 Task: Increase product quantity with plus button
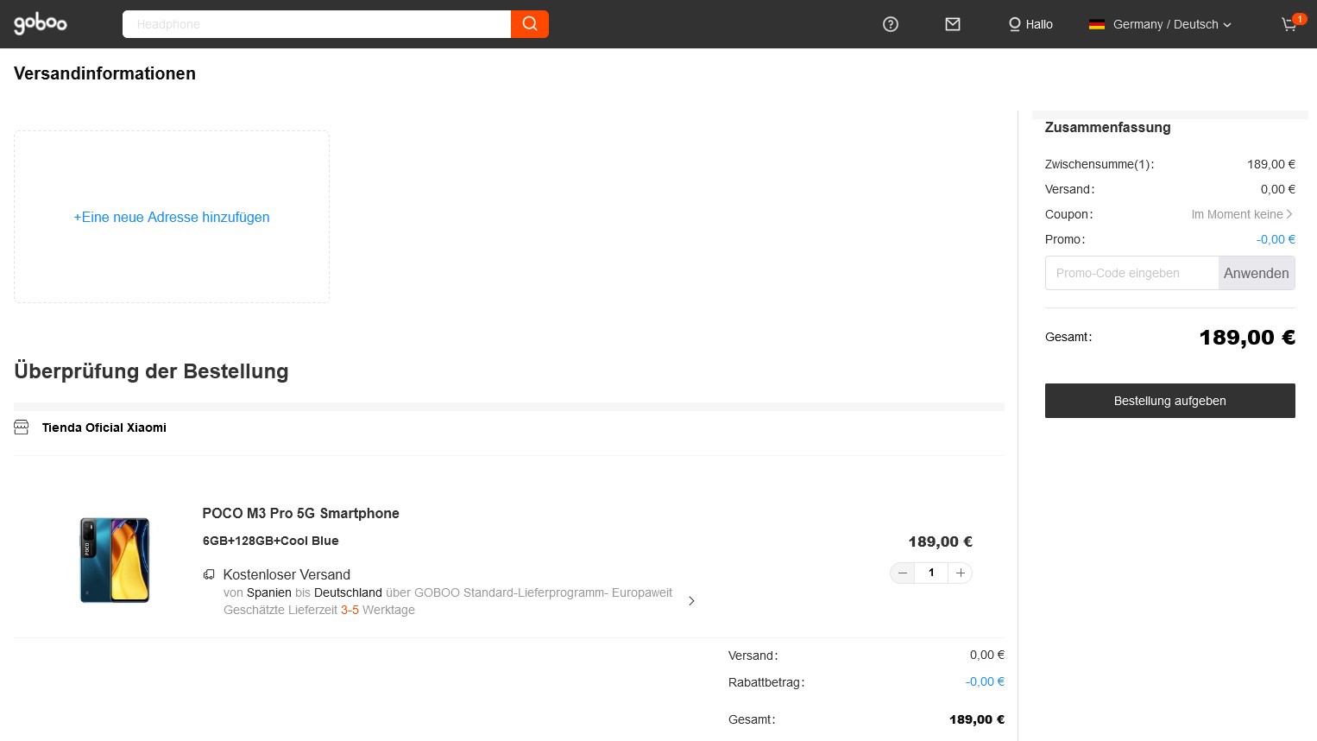[960, 573]
